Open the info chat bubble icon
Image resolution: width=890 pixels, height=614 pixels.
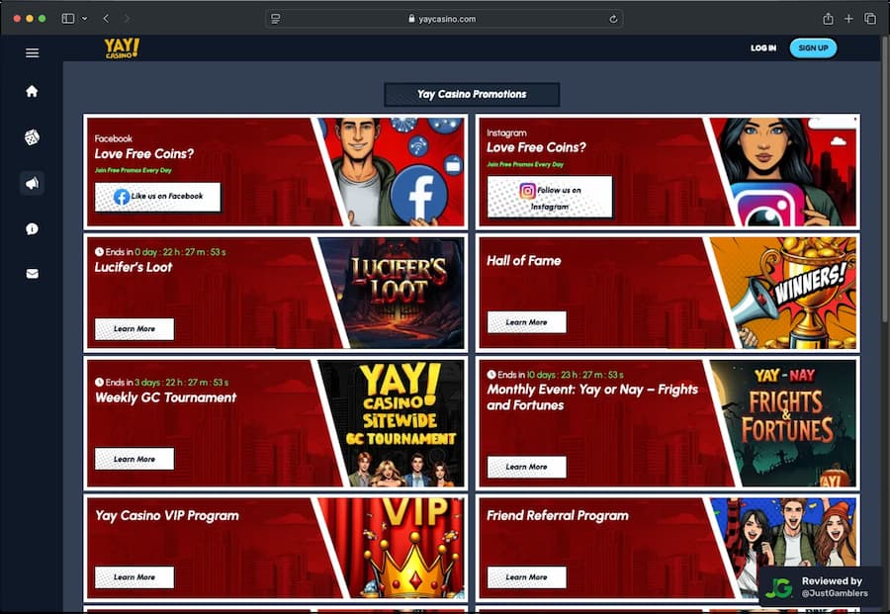[x=32, y=228]
